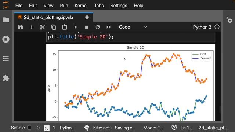Run the selected cell

(76, 27)
